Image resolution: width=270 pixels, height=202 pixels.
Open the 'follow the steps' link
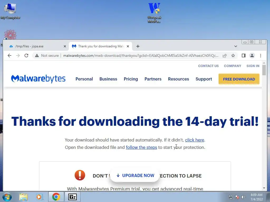coord(141,147)
